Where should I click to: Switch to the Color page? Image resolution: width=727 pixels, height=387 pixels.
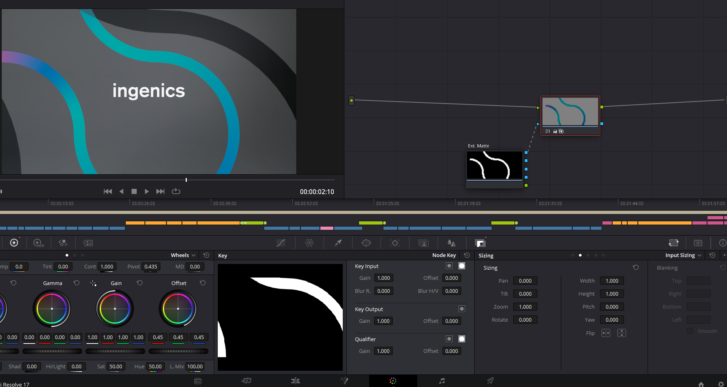pos(393,381)
